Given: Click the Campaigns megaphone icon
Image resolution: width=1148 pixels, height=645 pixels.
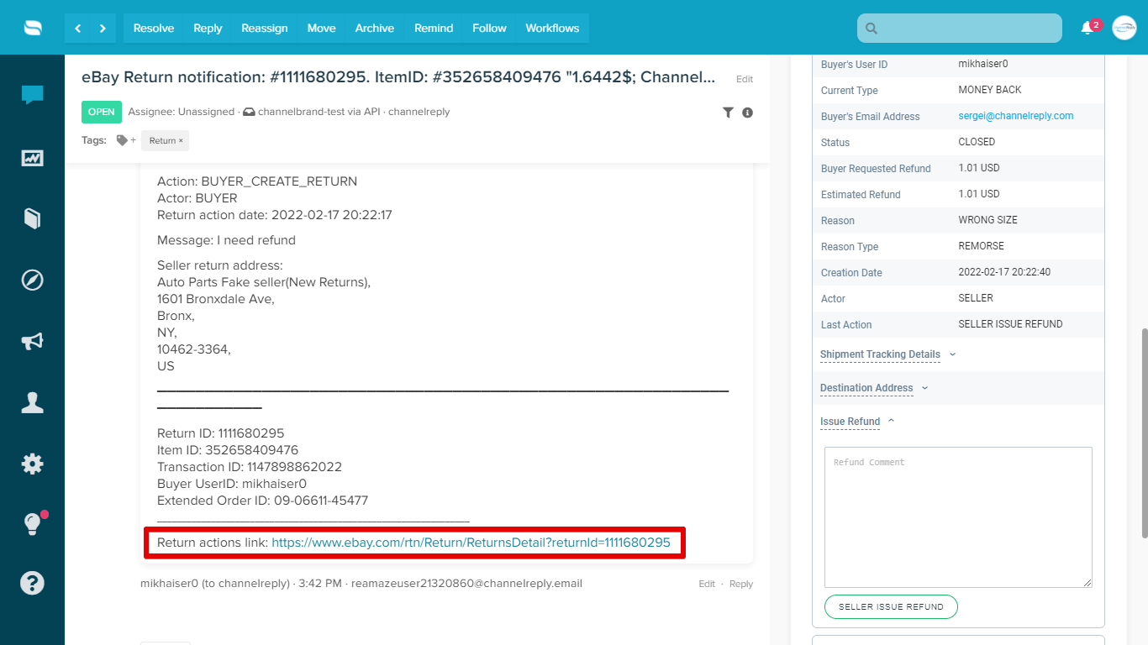Looking at the screenshot, I should coord(32,341).
